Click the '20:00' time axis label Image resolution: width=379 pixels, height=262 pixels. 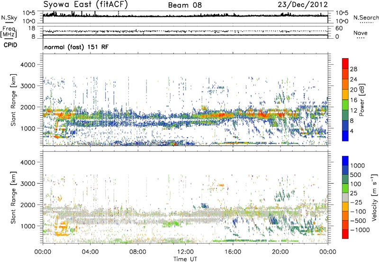280,252
